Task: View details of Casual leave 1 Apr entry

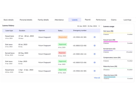Action: [x=95, y=71]
